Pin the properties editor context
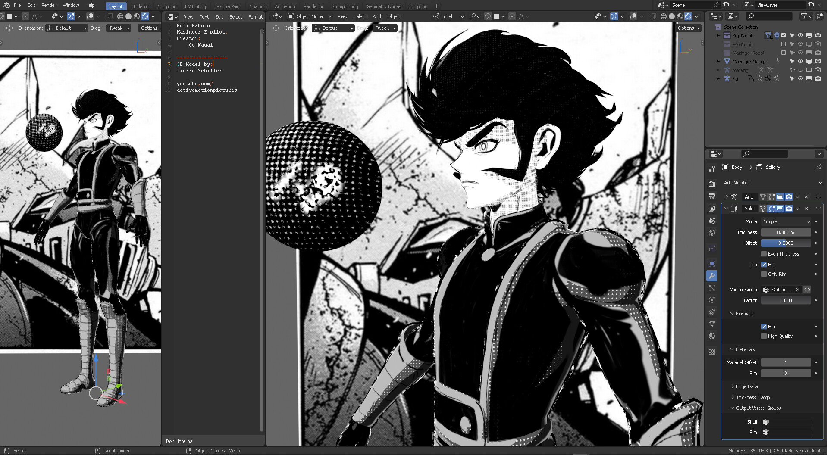 (x=819, y=167)
